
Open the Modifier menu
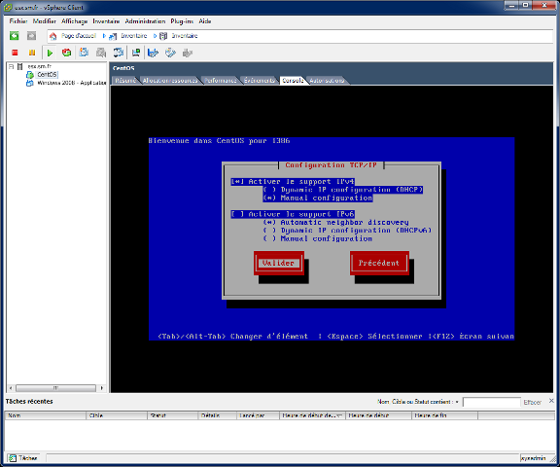[x=45, y=21]
